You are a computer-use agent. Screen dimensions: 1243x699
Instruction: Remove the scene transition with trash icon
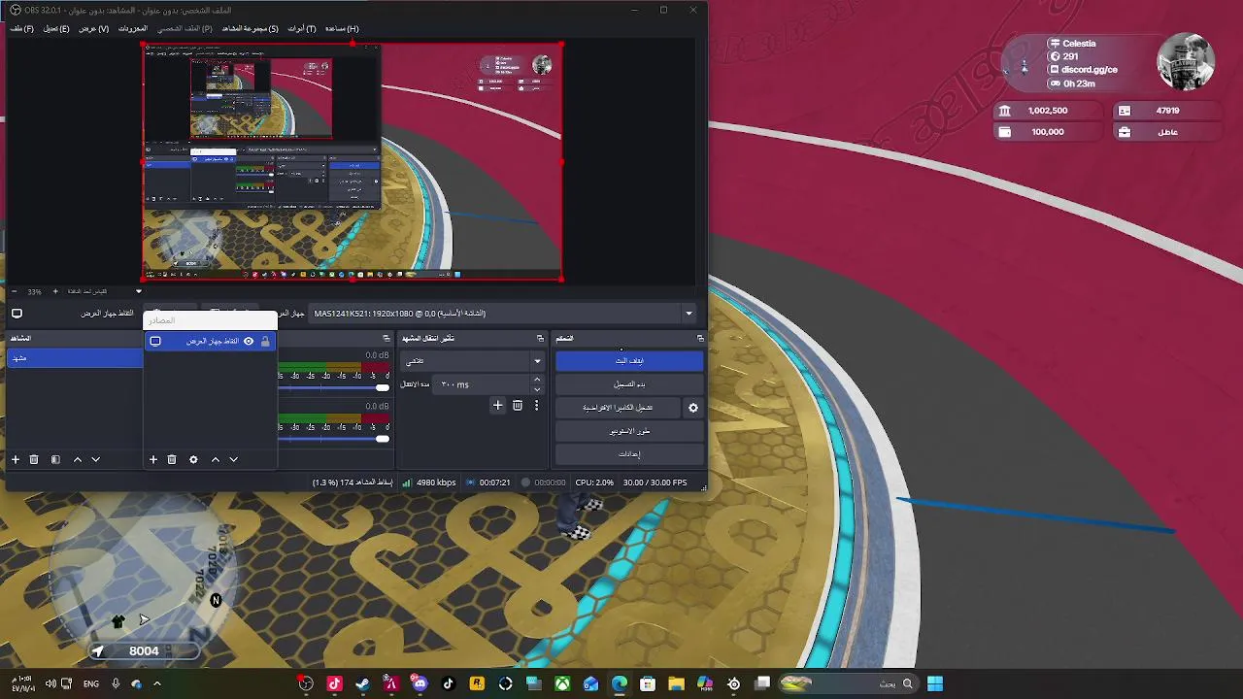pyautogui.click(x=518, y=405)
